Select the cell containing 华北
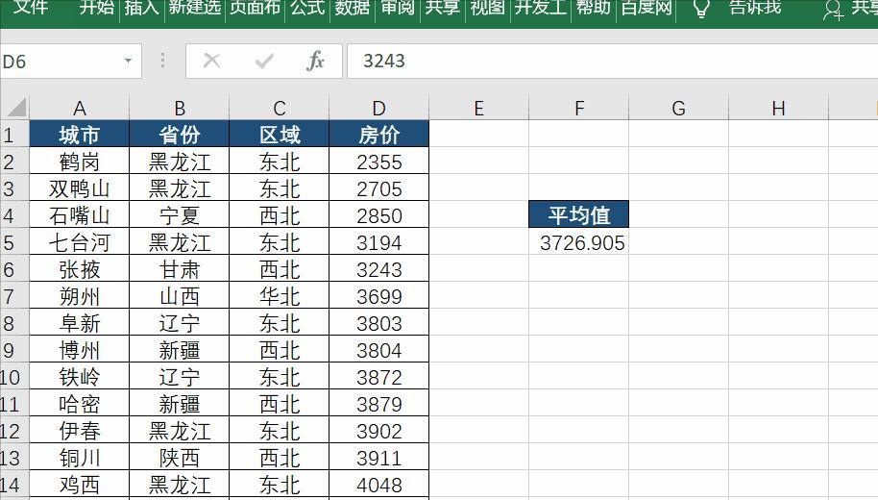This screenshot has height=500, width=878. (x=279, y=296)
